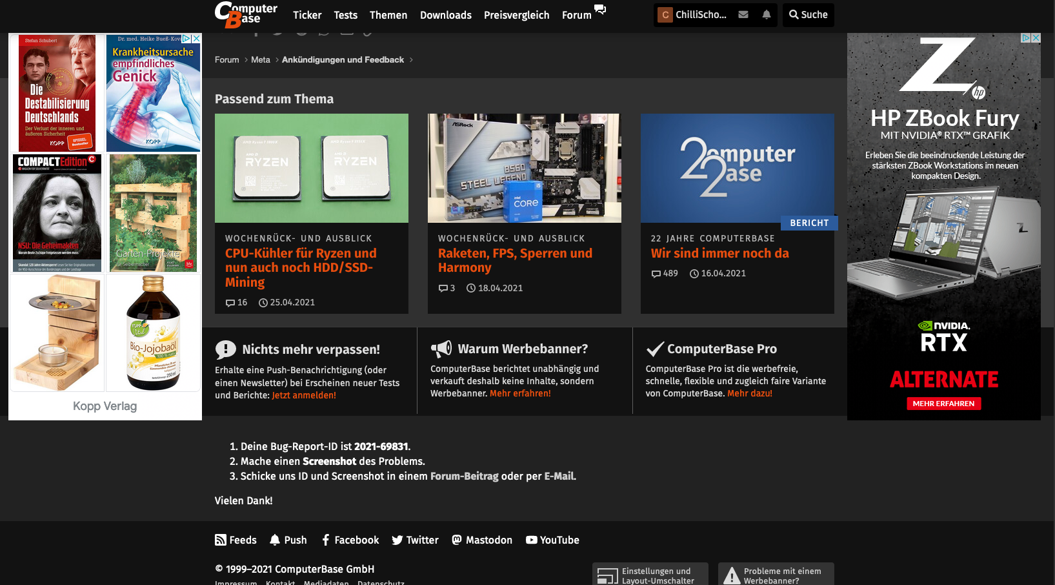Image resolution: width=1055 pixels, height=585 pixels.
Task: Open the Push bell icon link
Action: click(x=288, y=540)
